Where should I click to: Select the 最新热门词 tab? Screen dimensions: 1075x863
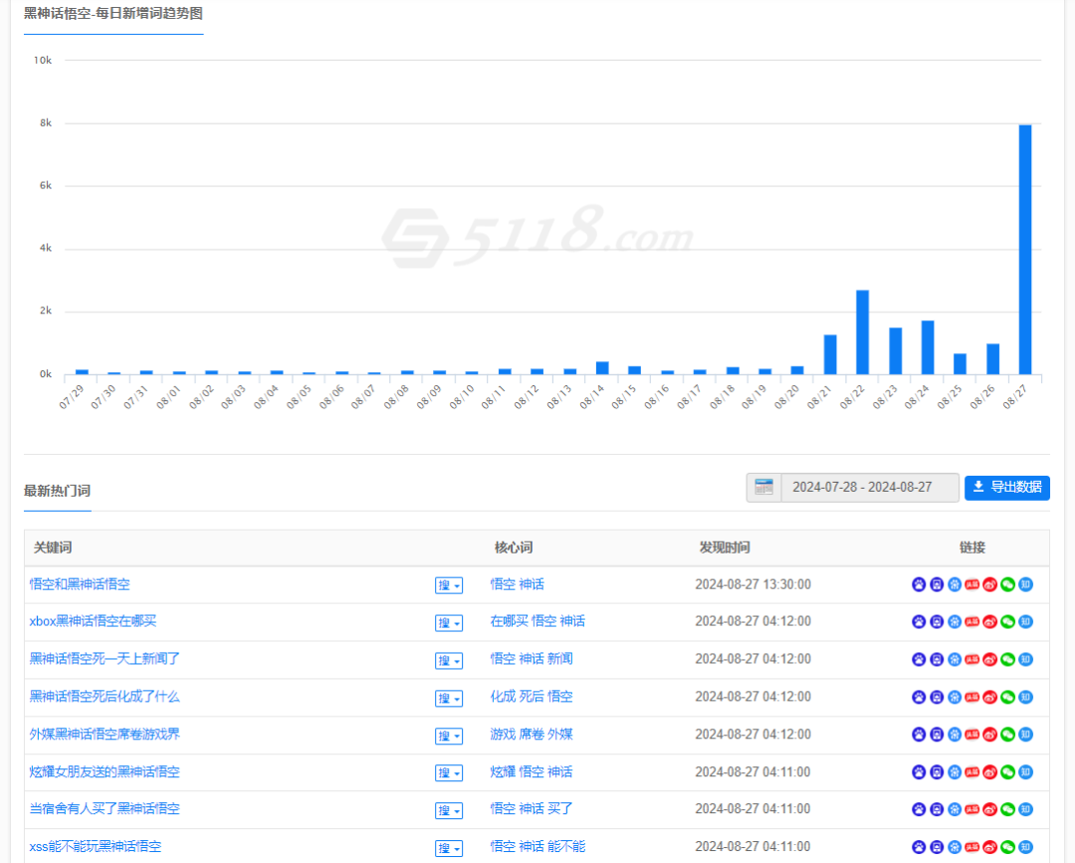coord(57,491)
